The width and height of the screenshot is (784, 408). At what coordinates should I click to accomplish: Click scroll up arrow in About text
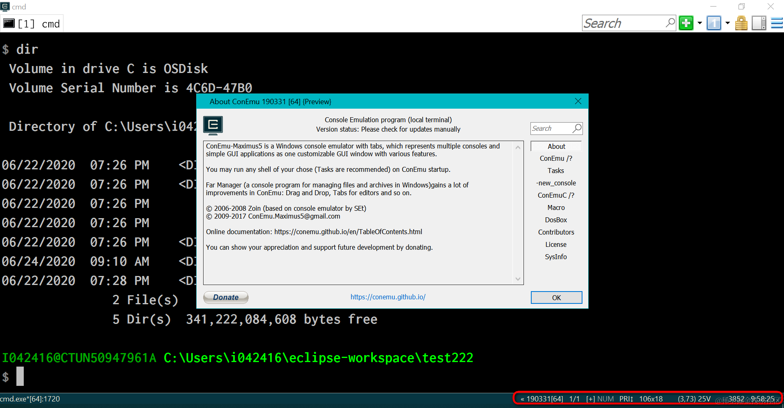[x=518, y=147]
